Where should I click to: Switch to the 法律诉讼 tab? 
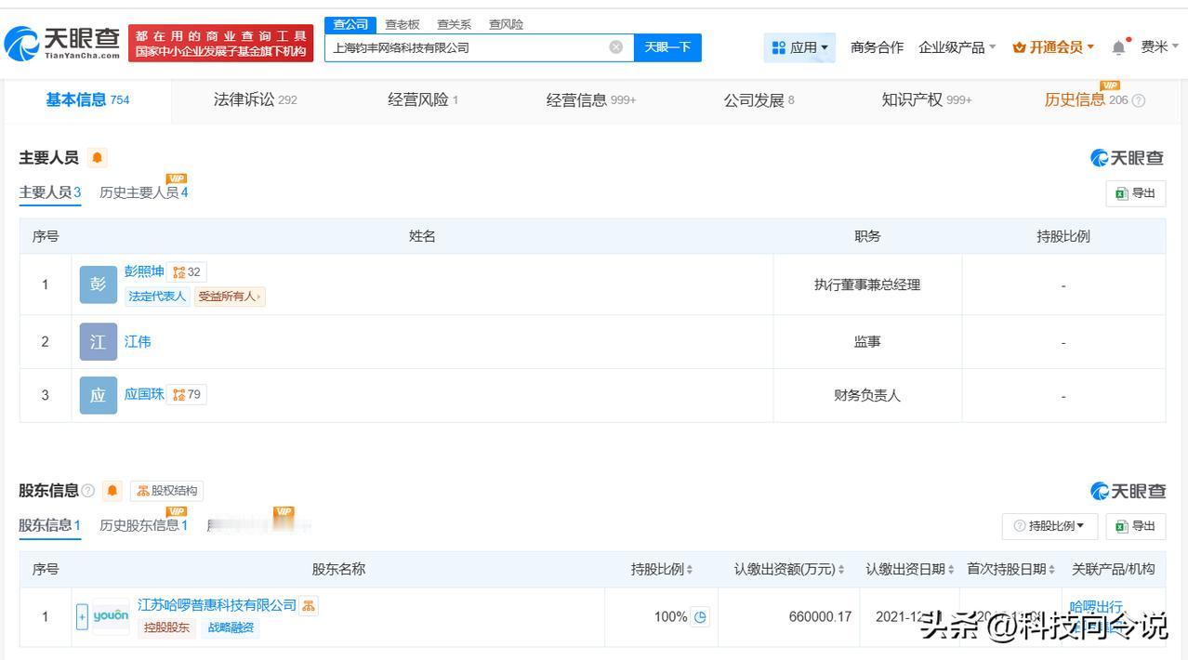[256, 100]
